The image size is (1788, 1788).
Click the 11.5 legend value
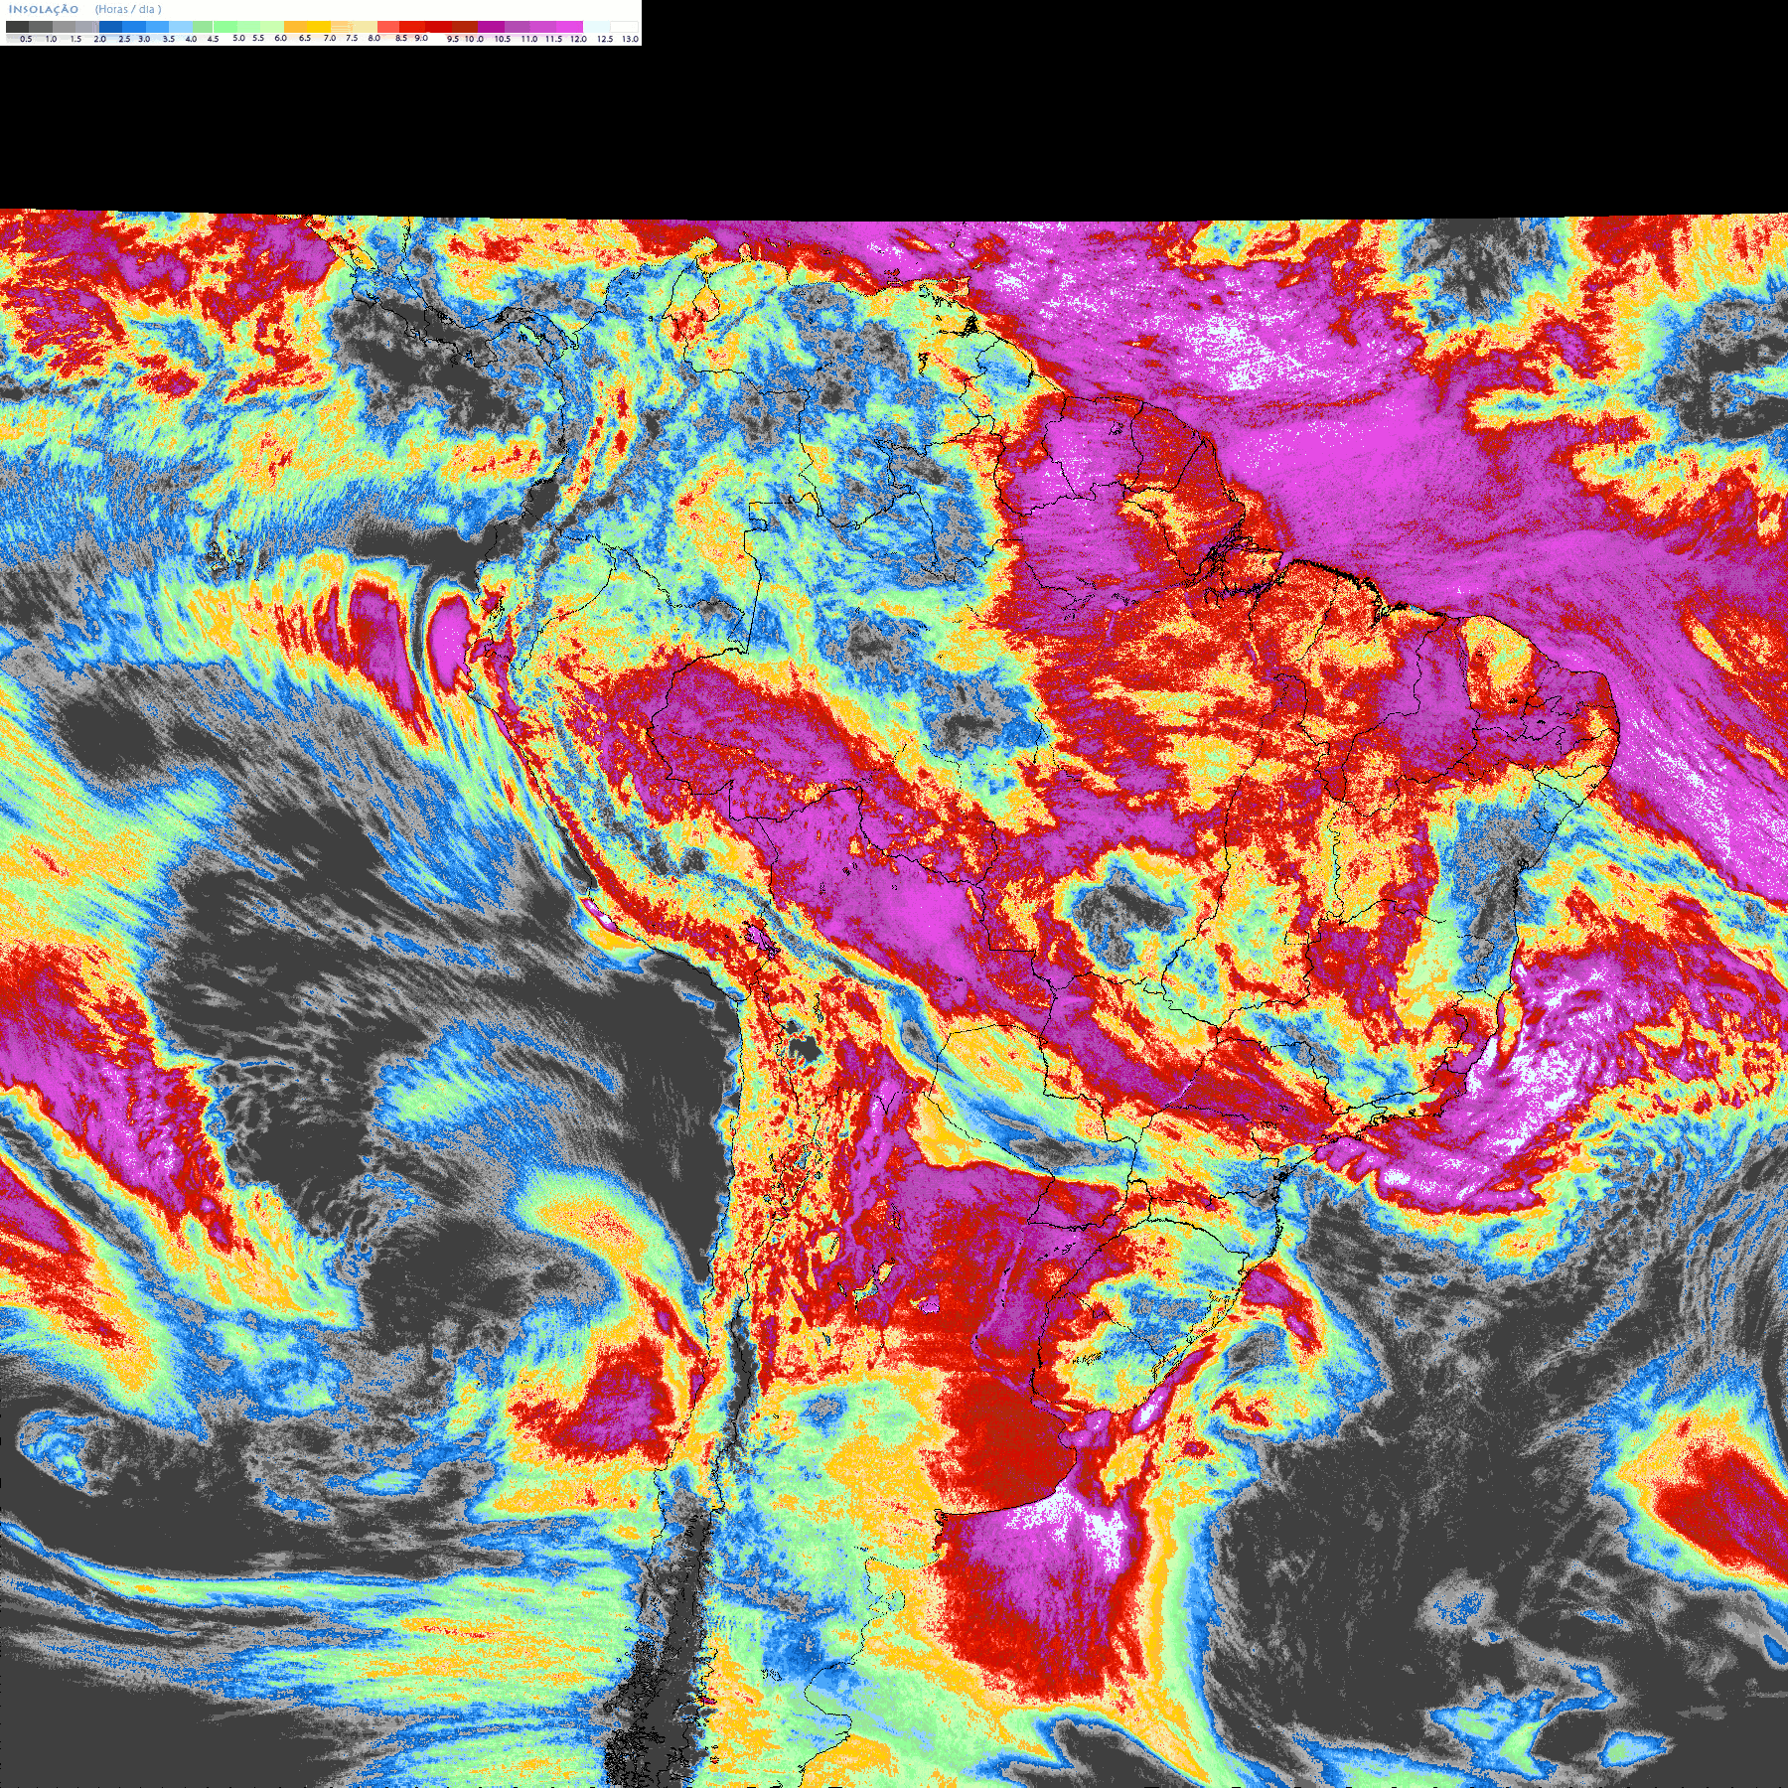(x=553, y=39)
